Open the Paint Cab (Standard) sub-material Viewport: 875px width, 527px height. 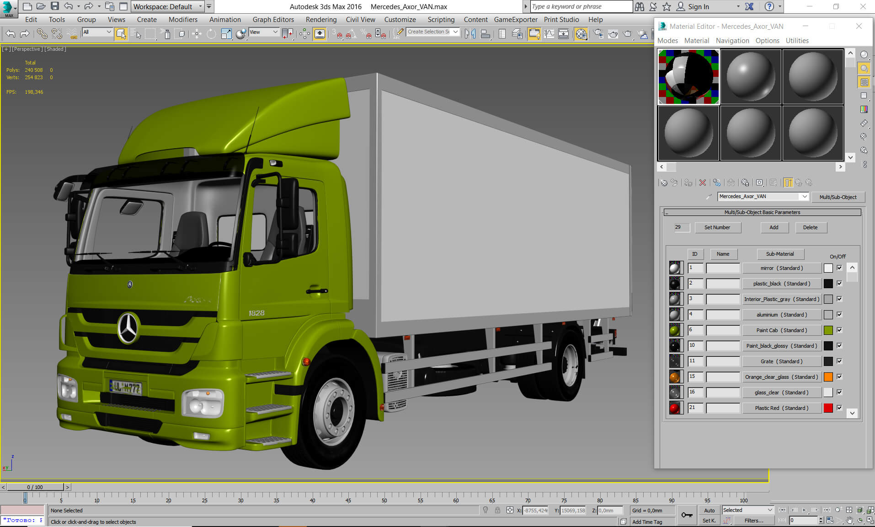(x=782, y=330)
